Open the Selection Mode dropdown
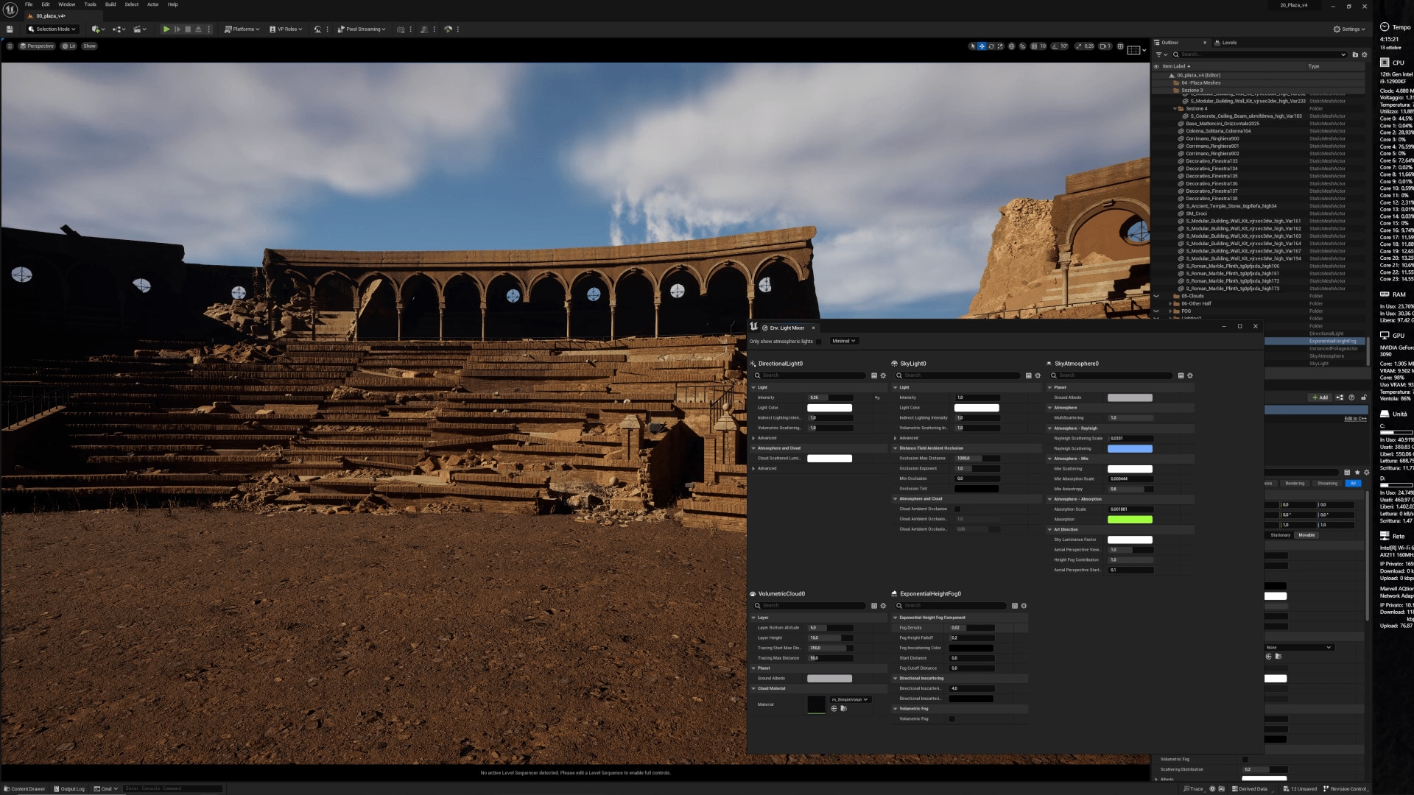Image resolution: width=1414 pixels, height=795 pixels. (52, 29)
